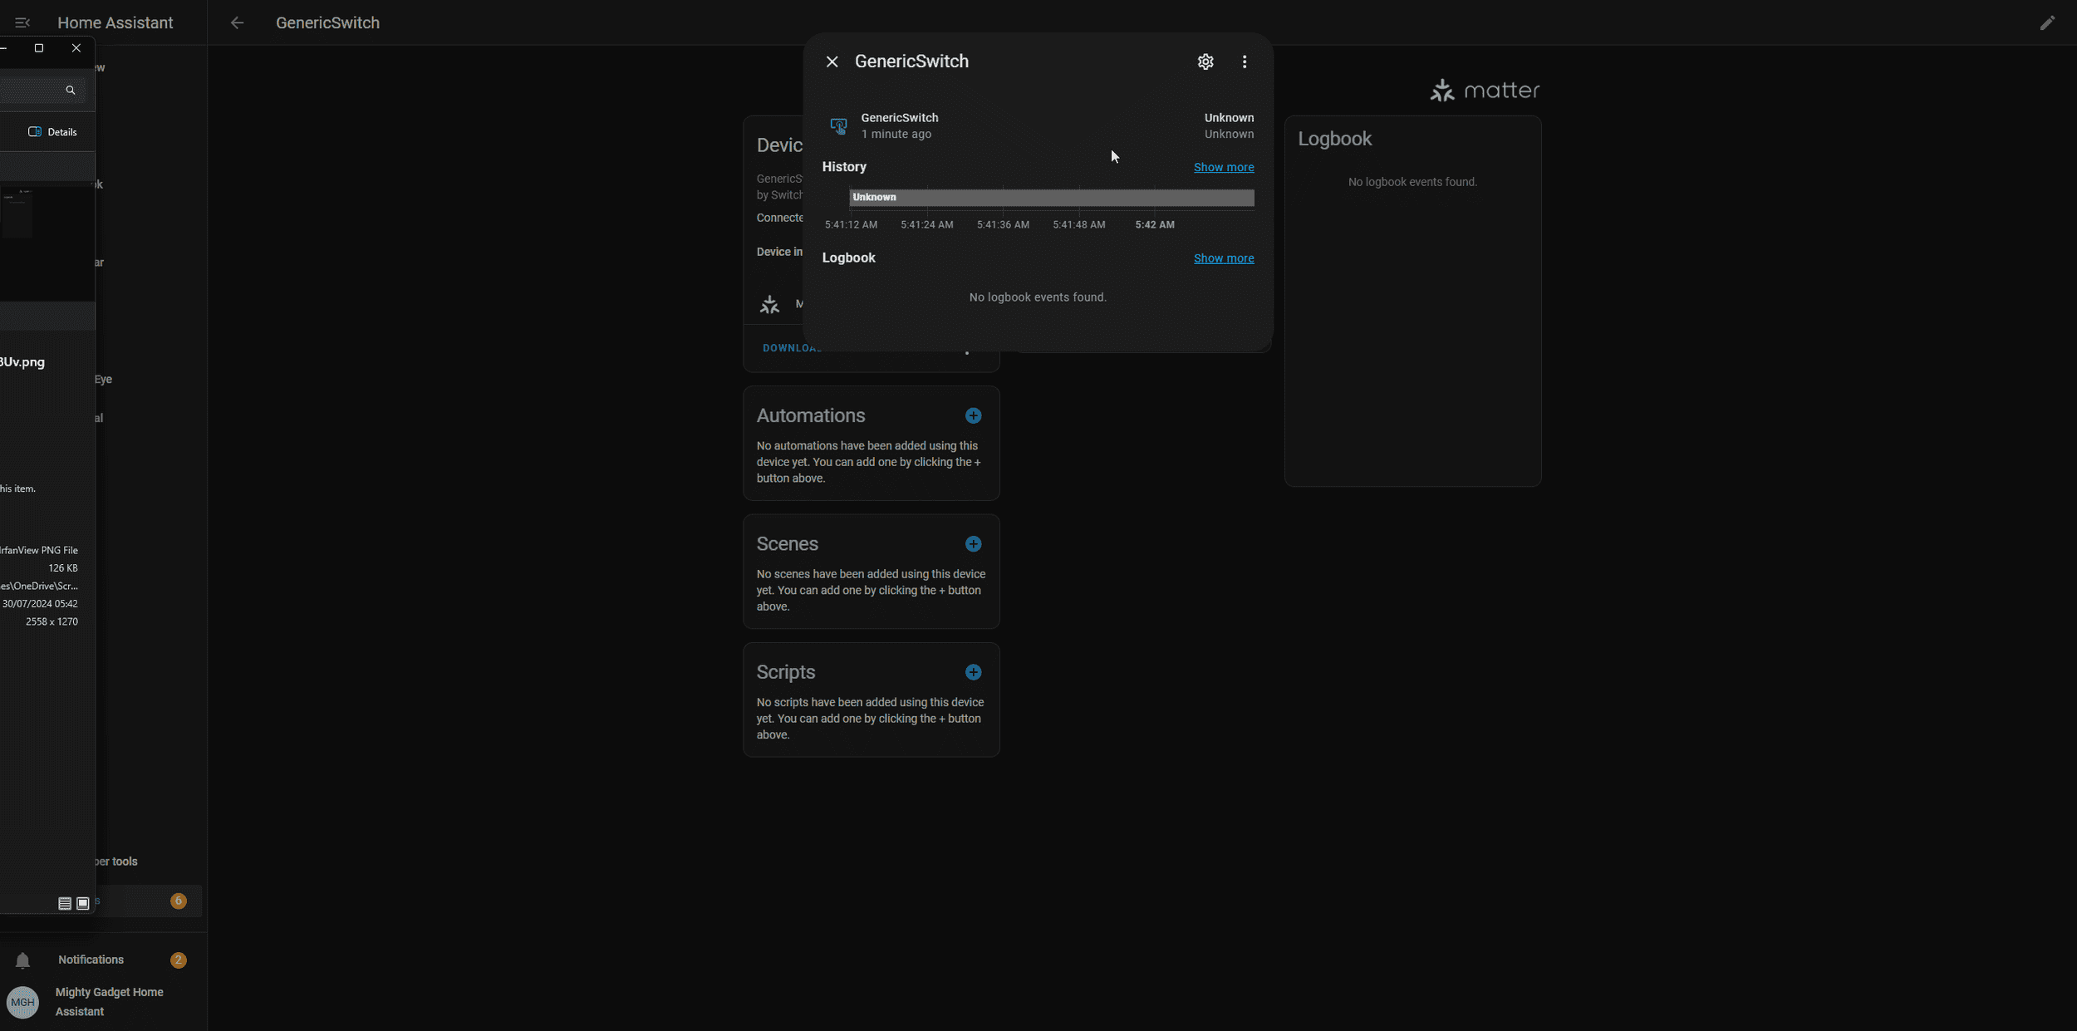Add automation with plus icon
Viewport: 2077px width, 1031px height.
pos(973,415)
